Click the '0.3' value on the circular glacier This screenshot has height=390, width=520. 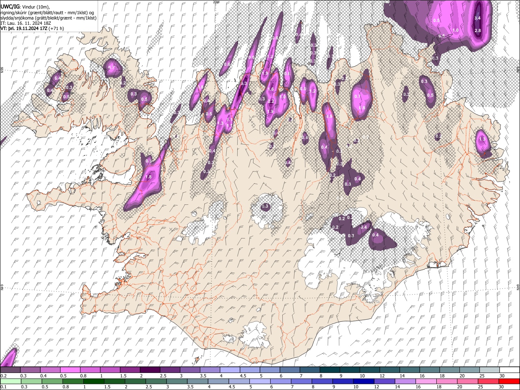266,206
